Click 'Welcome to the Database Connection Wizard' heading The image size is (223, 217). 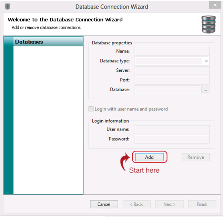(65, 20)
